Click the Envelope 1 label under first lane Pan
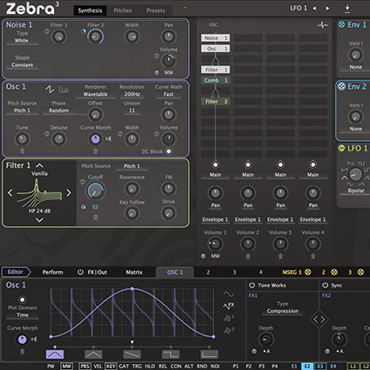370x370 pixels. (x=215, y=219)
